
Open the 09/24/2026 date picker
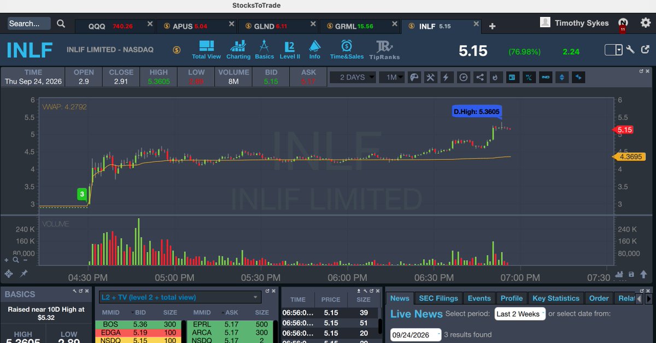click(x=415, y=335)
